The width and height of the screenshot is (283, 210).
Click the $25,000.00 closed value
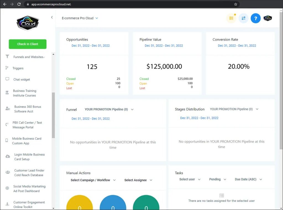coord(185,79)
